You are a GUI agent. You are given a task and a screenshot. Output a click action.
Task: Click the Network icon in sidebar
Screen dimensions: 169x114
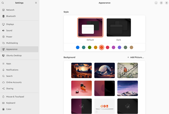coord(3,10)
